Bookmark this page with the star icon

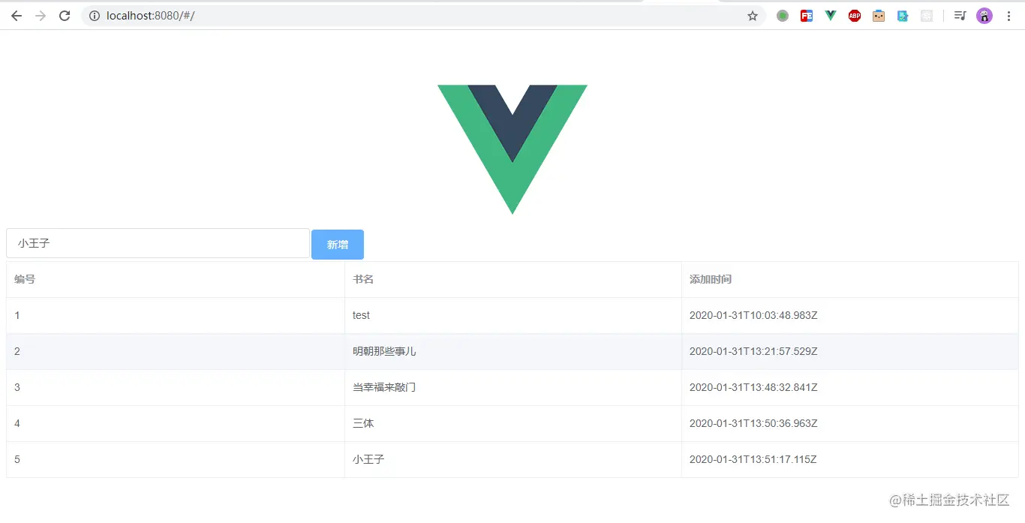(x=753, y=16)
